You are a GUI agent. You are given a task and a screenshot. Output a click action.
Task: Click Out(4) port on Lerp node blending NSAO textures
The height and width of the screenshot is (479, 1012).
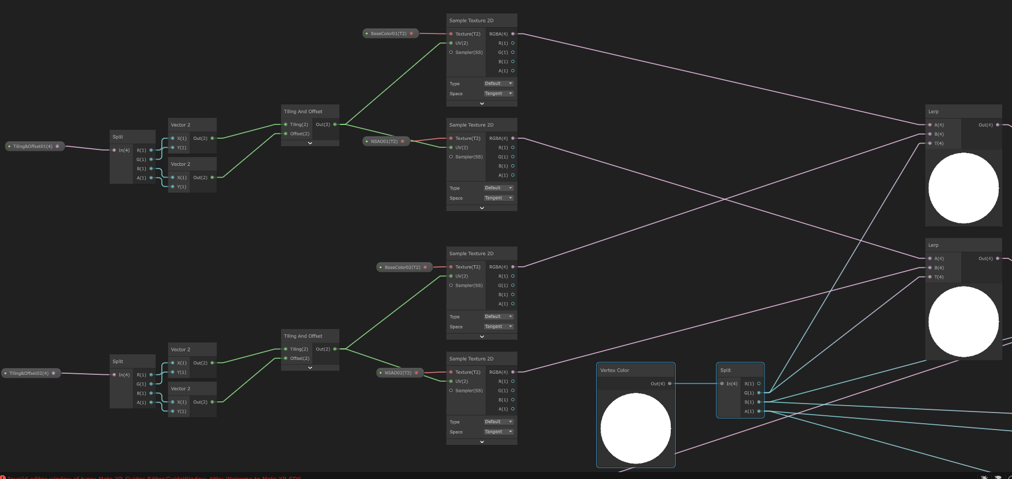(x=998, y=258)
